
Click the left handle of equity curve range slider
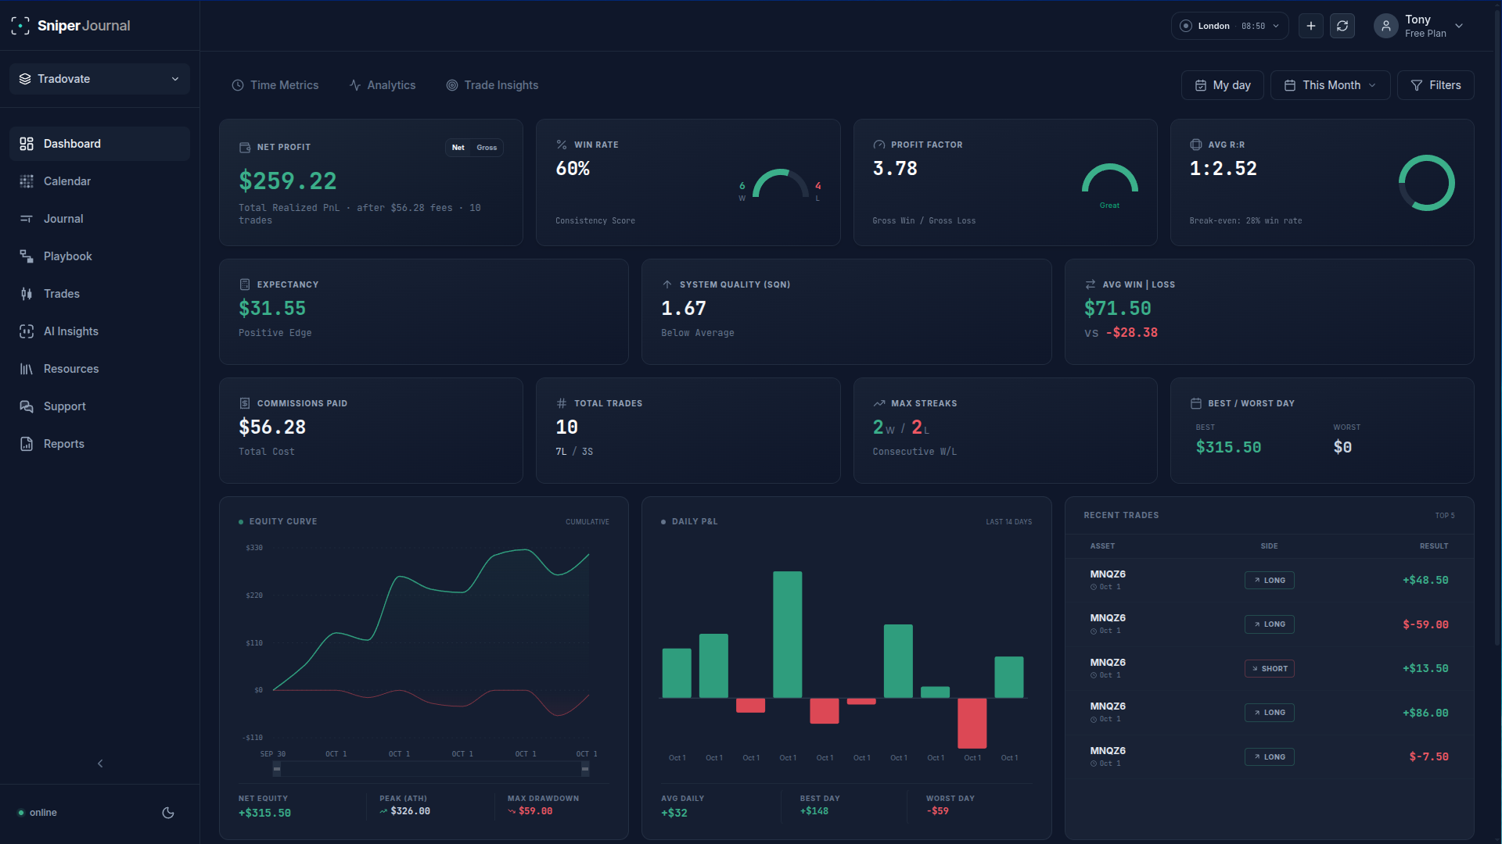click(276, 769)
